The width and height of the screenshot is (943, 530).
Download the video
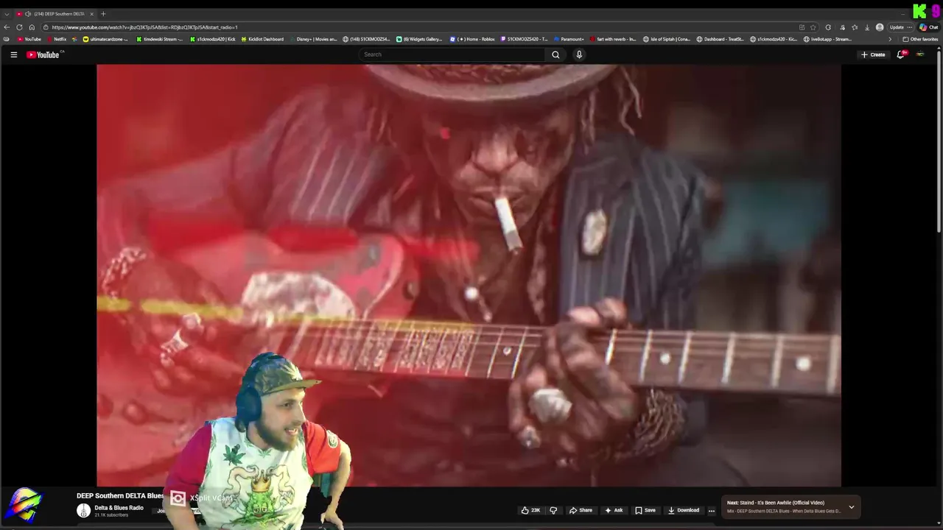(x=684, y=510)
